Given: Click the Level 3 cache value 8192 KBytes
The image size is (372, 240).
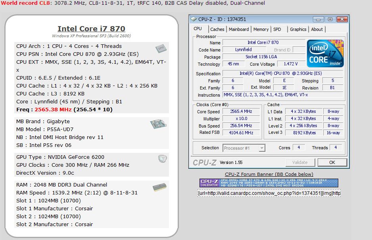Looking at the screenshot, I should coord(304,133).
